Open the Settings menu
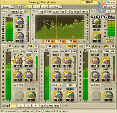The image size is (117, 113). click(x=109, y=7)
